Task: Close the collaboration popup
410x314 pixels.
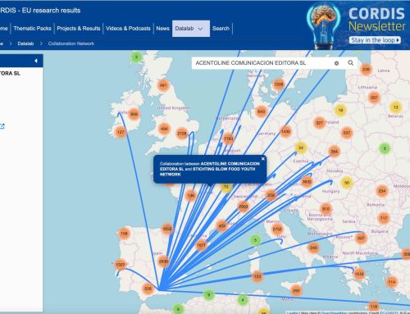Action: (x=263, y=158)
